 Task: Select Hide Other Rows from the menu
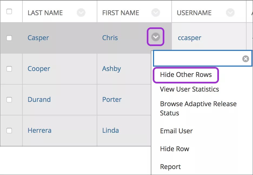point(186,75)
